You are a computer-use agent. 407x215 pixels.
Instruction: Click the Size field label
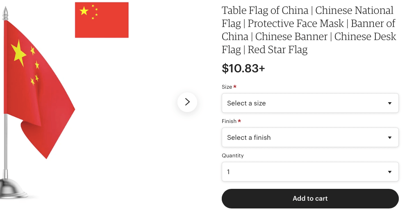227,87
